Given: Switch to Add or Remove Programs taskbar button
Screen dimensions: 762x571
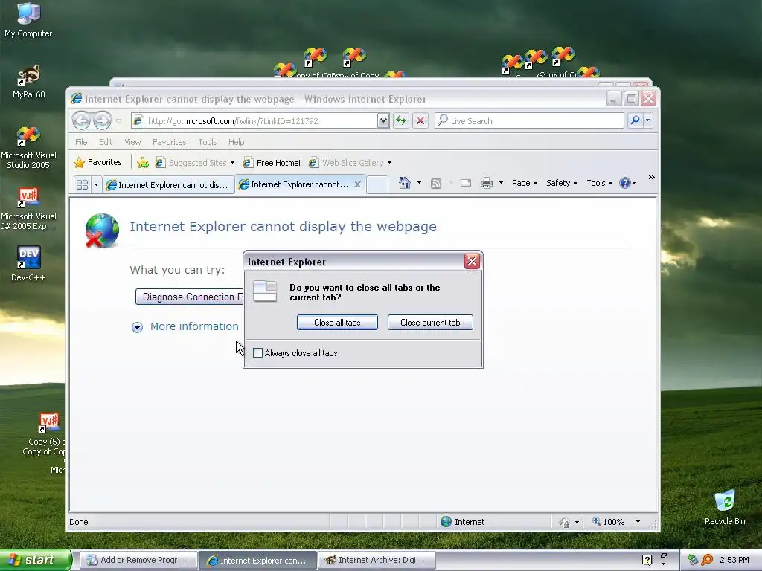Looking at the screenshot, I should pyautogui.click(x=138, y=560).
